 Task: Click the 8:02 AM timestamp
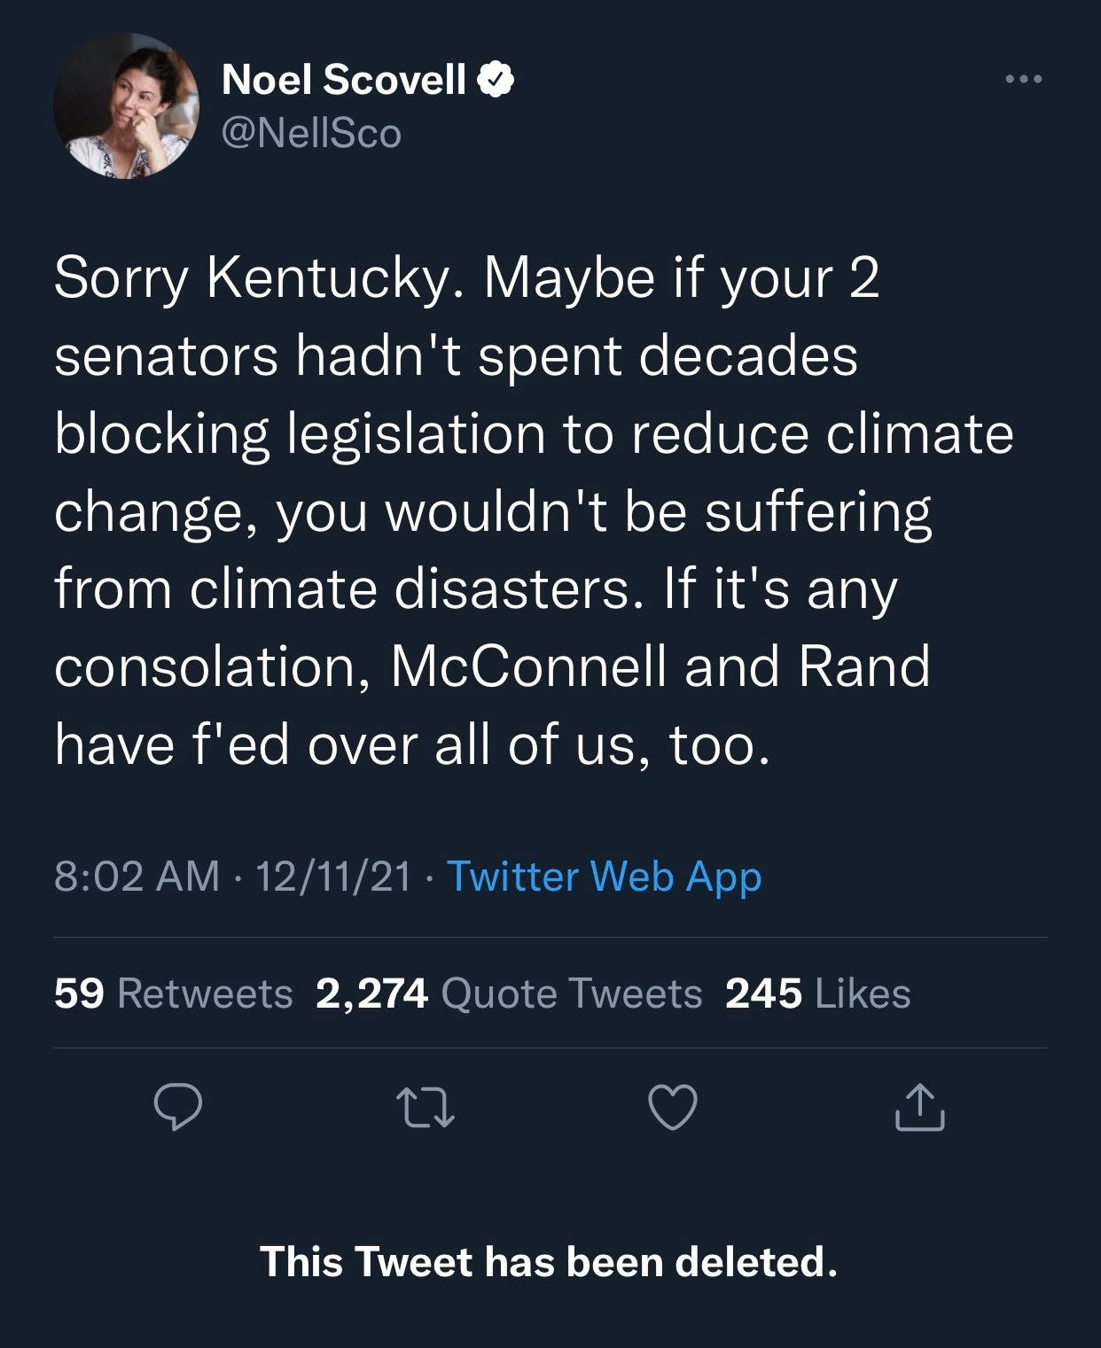pyautogui.click(x=137, y=877)
